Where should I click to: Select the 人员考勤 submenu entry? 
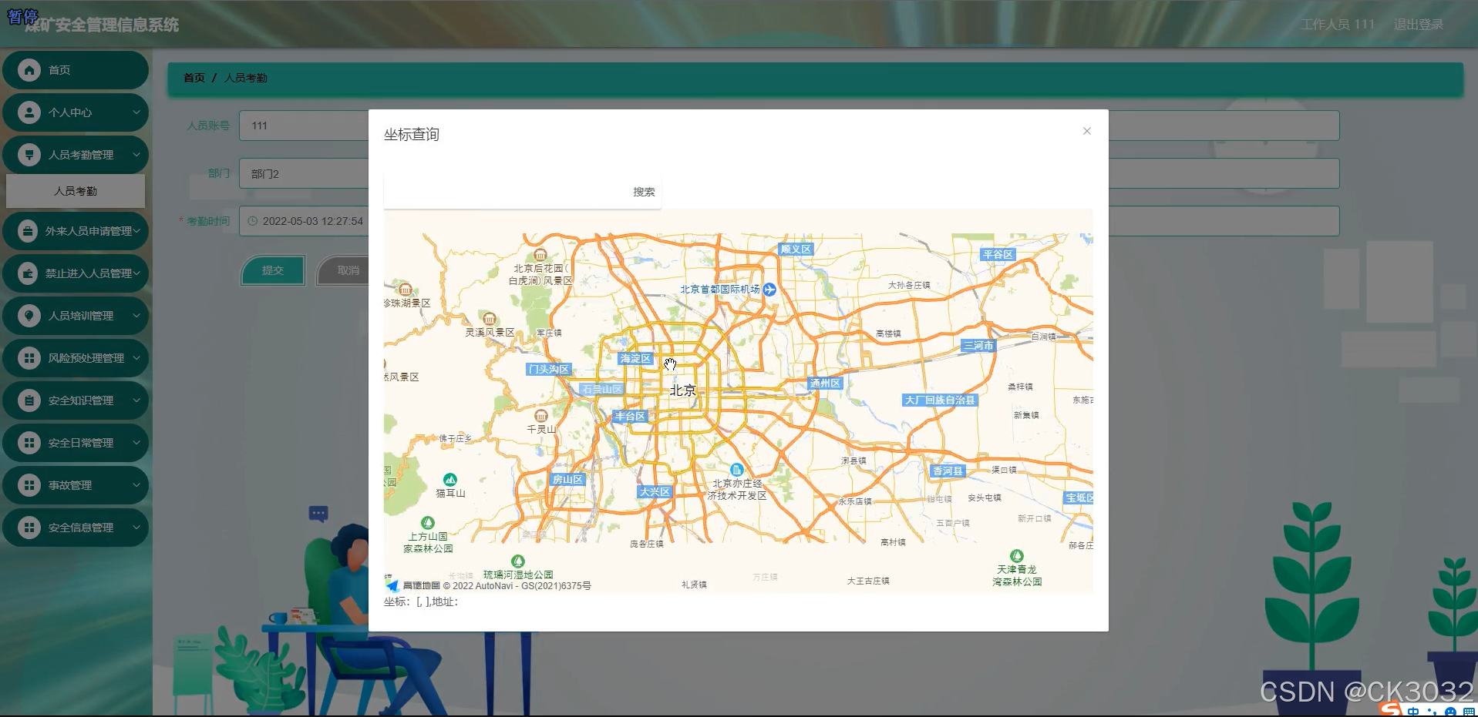(x=75, y=190)
